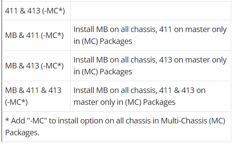Click "master only in (MC) Packages" text in last row
The height and width of the screenshot is (144, 232).
pos(124,102)
